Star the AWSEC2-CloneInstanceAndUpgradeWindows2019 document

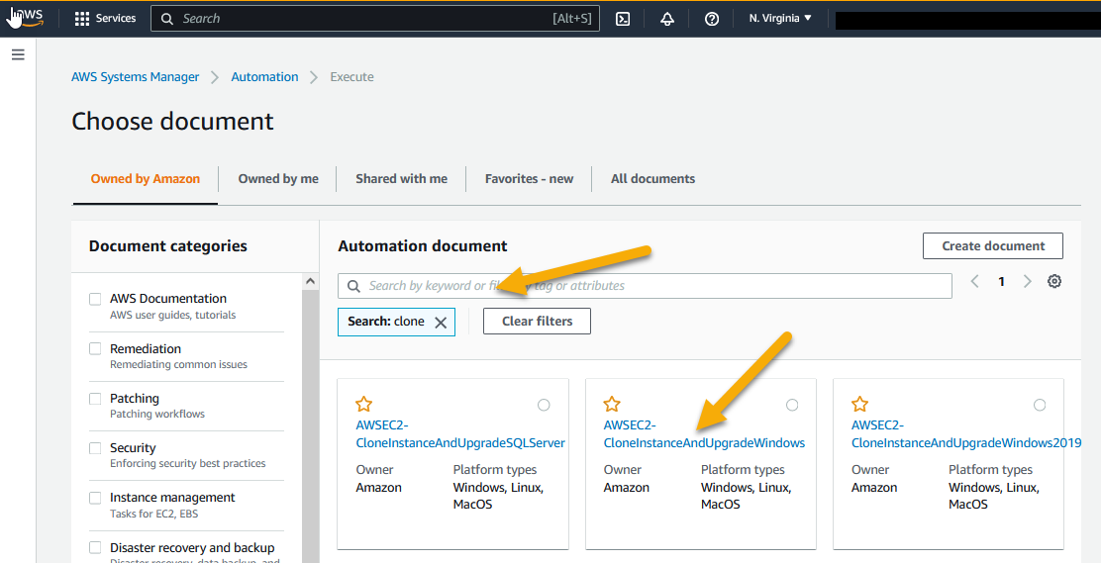click(859, 404)
